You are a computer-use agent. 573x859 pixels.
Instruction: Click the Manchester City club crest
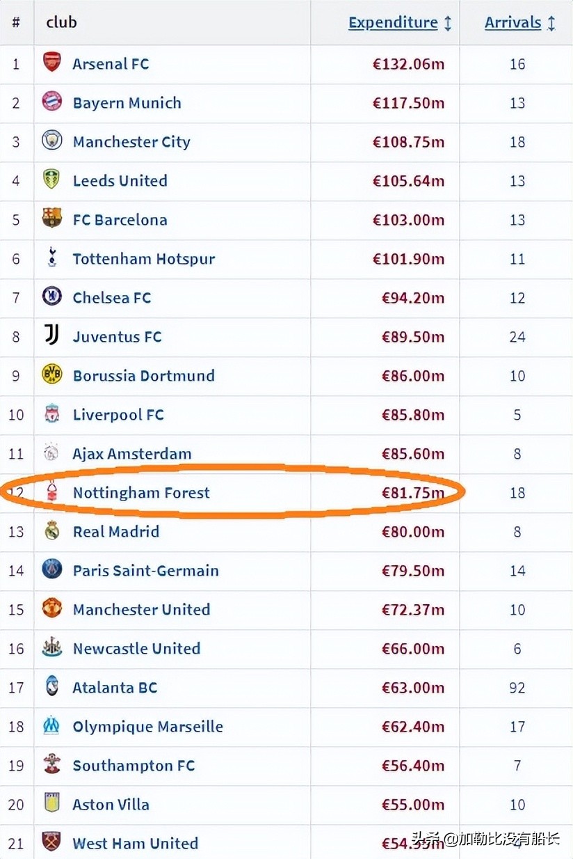click(x=51, y=141)
